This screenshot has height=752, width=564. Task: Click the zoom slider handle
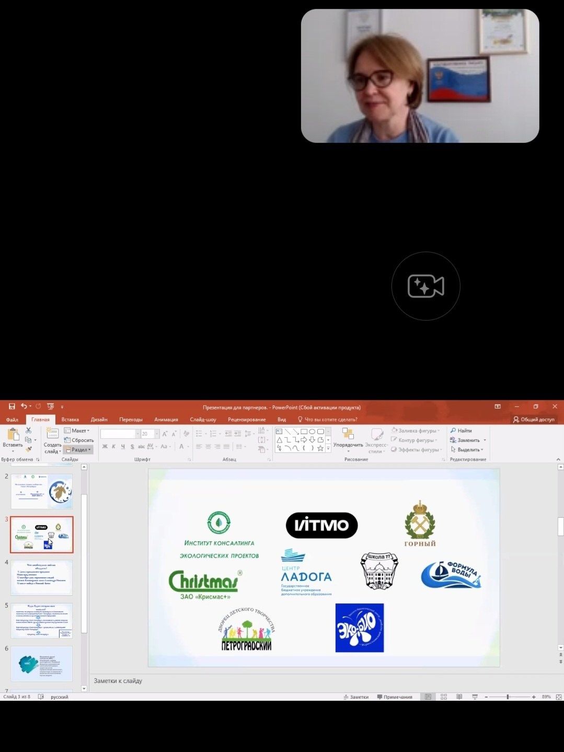point(508,697)
